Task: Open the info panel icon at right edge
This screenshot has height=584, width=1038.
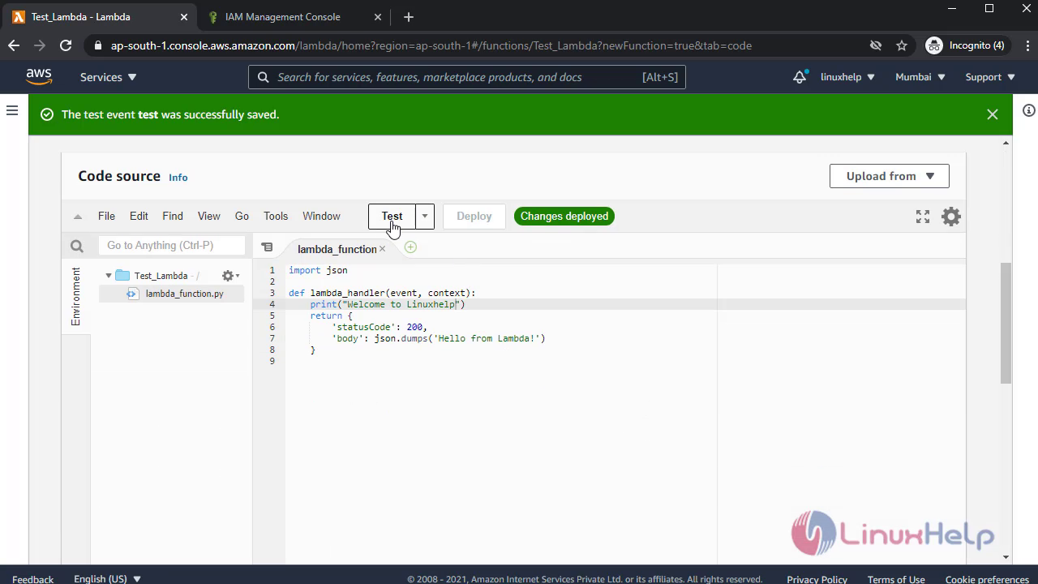Action: tap(1028, 110)
